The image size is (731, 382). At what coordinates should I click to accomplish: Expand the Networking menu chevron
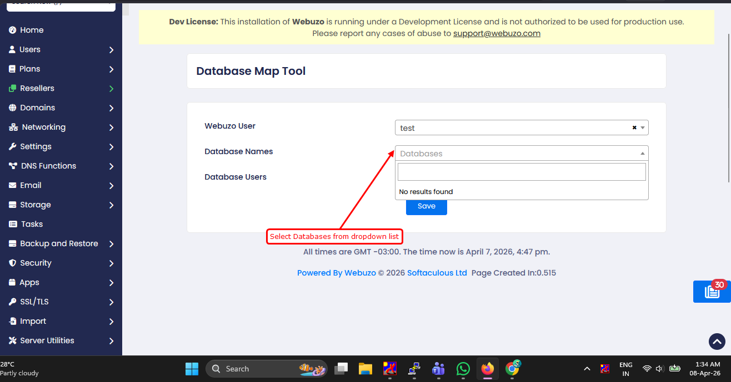click(111, 128)
